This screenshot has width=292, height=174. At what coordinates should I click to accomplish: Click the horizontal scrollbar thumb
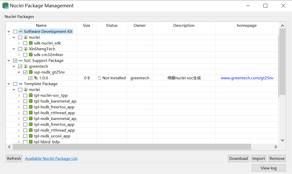(132, 147)
